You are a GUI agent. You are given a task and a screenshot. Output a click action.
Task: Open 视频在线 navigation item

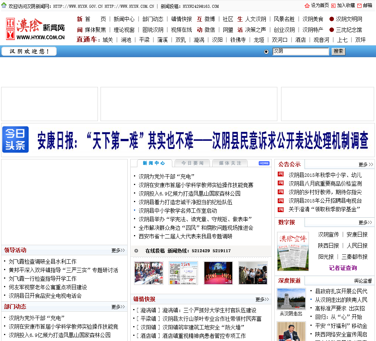coord(181,30)
